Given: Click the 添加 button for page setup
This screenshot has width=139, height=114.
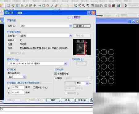Looking at the screenshot, I should pyautogui.click(x=82, y=26).
